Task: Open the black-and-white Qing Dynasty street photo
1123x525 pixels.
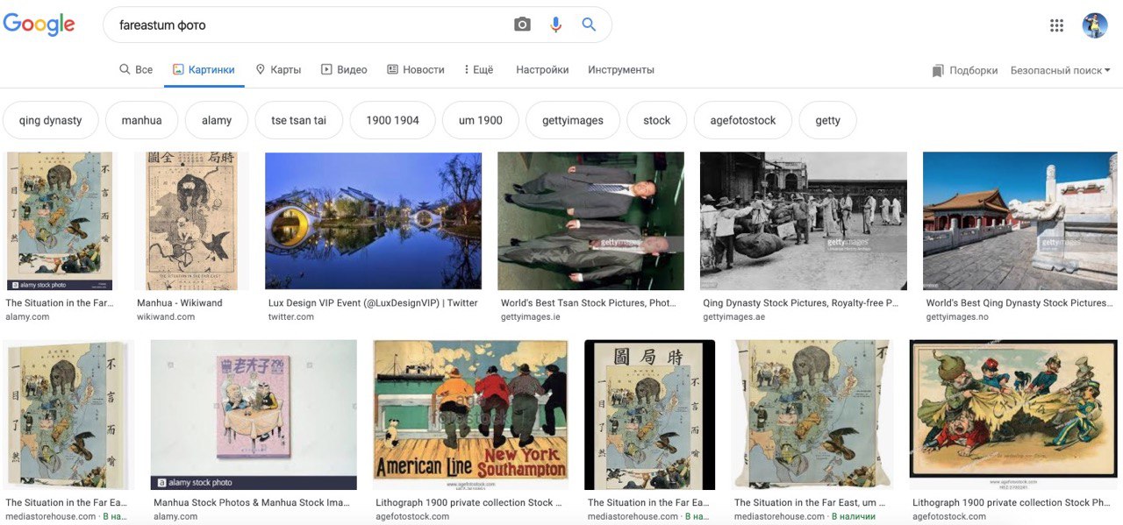Action: pyautogui.click(x=804, y=221)
